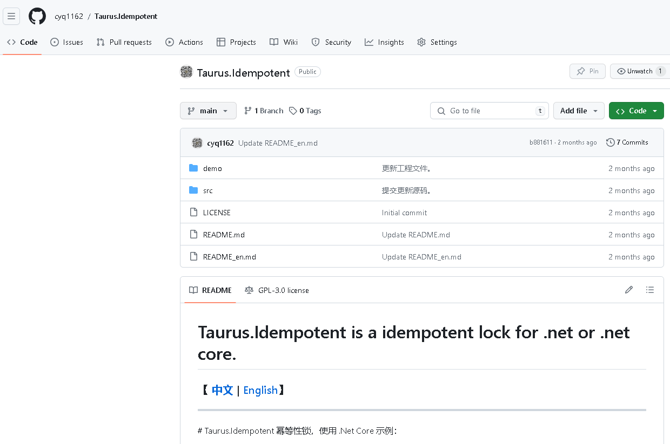
Task: Click the src folder icon
Action: coord(193,190)
